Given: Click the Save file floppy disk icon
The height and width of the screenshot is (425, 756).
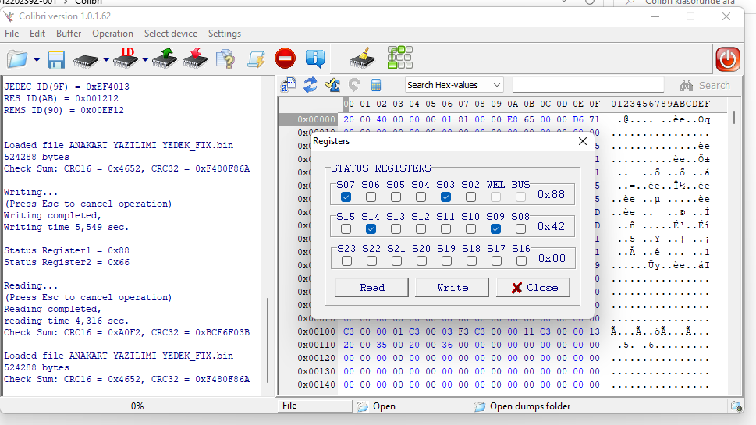Looking at the screenshot, I should 56,59.
